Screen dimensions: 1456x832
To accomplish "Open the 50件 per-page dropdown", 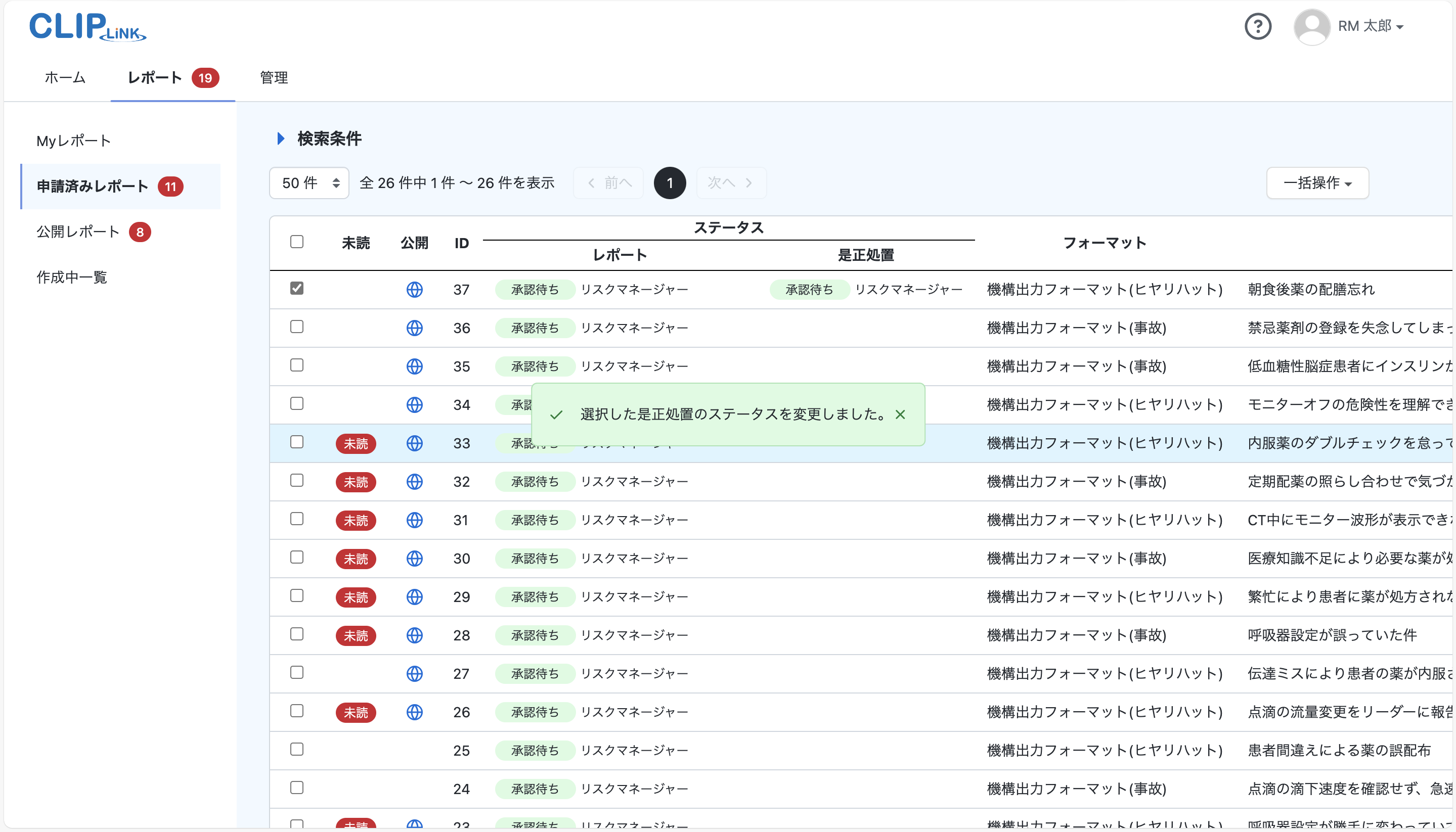I will 308,183.
